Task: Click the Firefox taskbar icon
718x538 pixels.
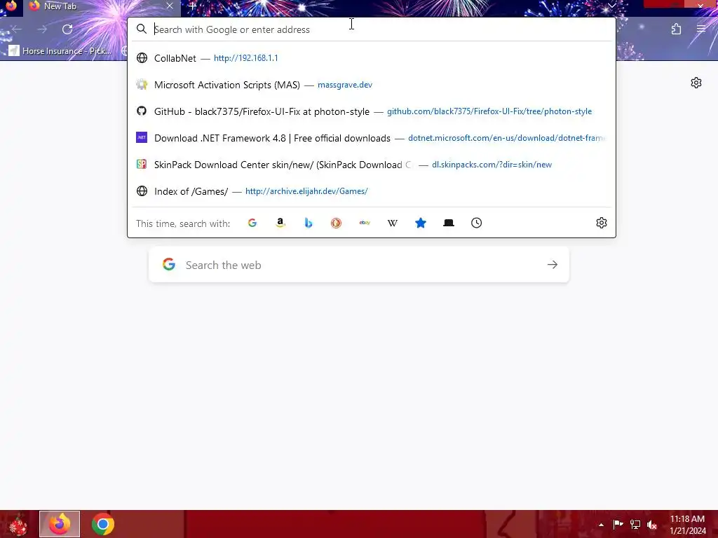Action: click(x=60, y=524)
